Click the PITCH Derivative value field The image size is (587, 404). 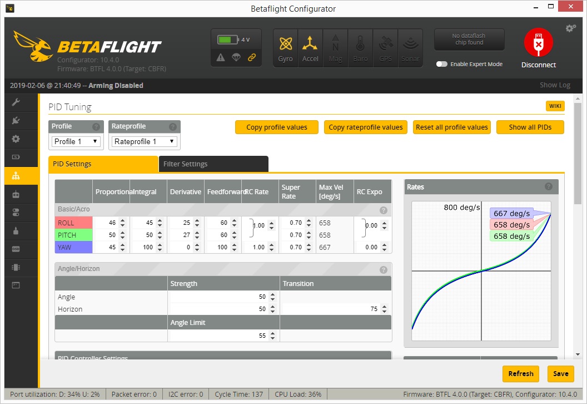point(185,235)
